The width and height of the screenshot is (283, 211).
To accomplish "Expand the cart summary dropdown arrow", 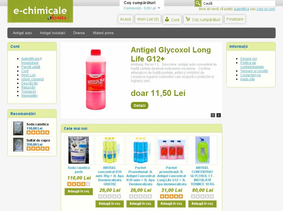I will (159, 8).
